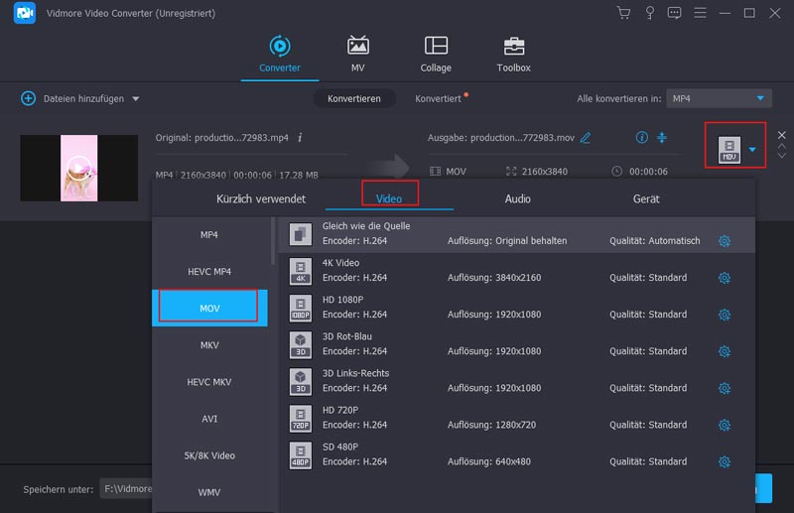Open the feedback chat bubble icon
Viewport: 794px width, 513px height.
click(675, 13)
